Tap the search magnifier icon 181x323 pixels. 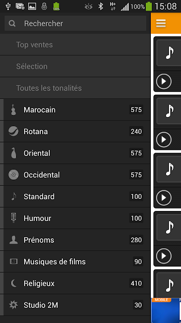tap(12, 24)
